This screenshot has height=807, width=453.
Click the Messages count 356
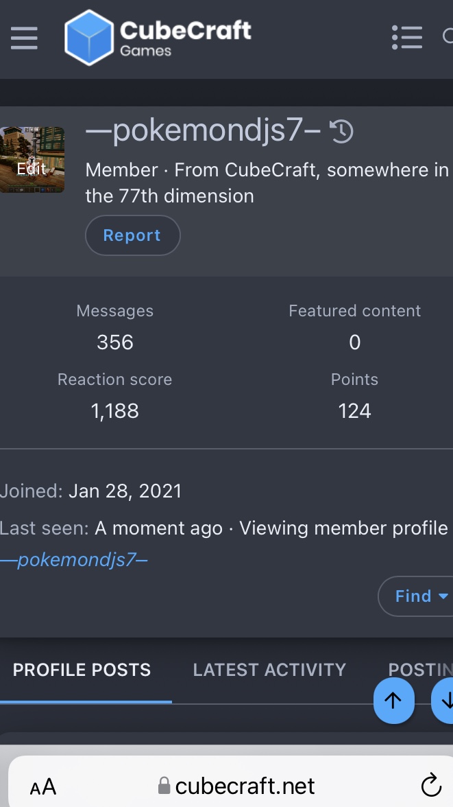click(x=114, y=342)
